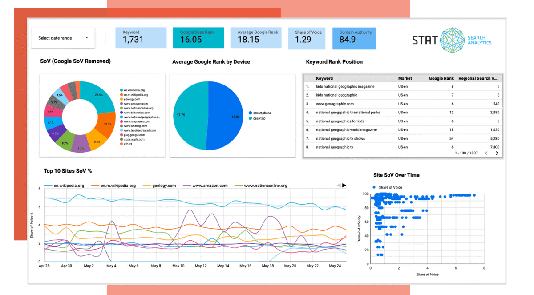
Task: Sort table by Google Rank column
Action: [441, 78]
